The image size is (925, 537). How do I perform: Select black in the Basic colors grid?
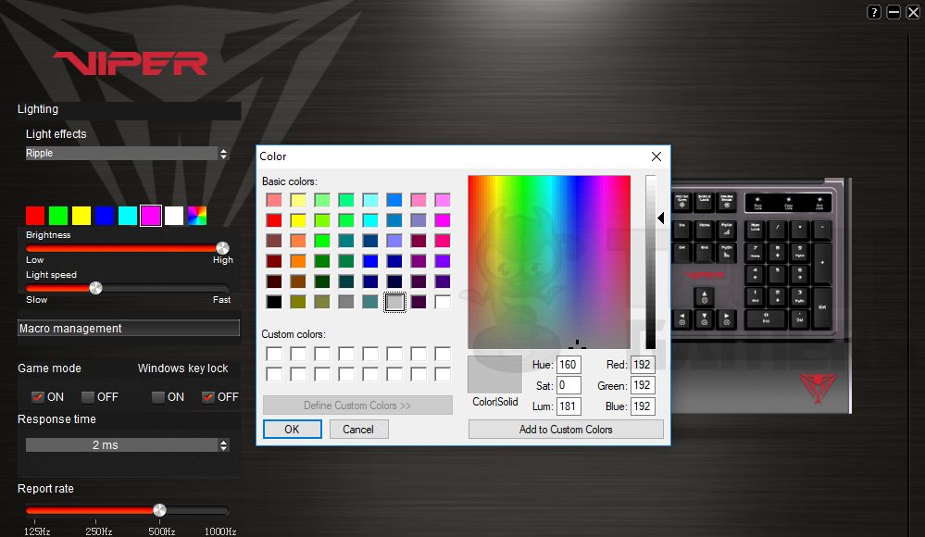pos(273,302)
